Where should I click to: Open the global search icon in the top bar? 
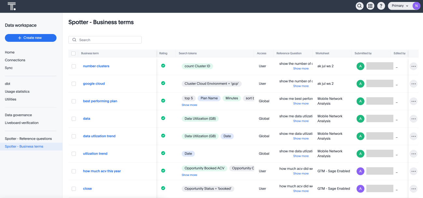(x=360, y=6)
